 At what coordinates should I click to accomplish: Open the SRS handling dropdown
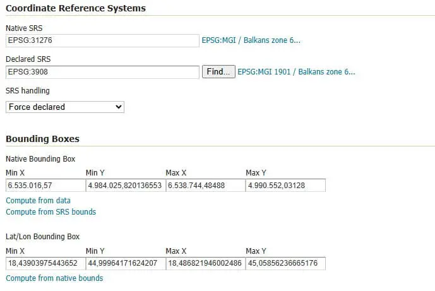point(65,107)
